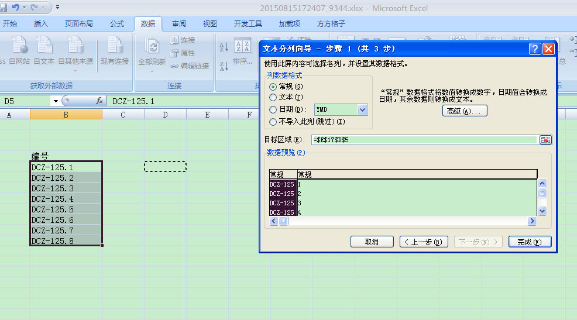This screenshot has width=577, height=320.
Task: Click the 完成(F) finish button
Action: click(x=530, y=242)
